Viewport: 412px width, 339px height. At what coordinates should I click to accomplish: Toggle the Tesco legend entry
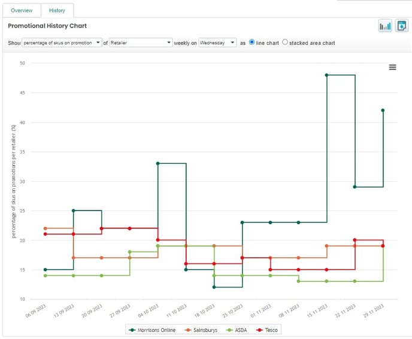pos(269,329)
